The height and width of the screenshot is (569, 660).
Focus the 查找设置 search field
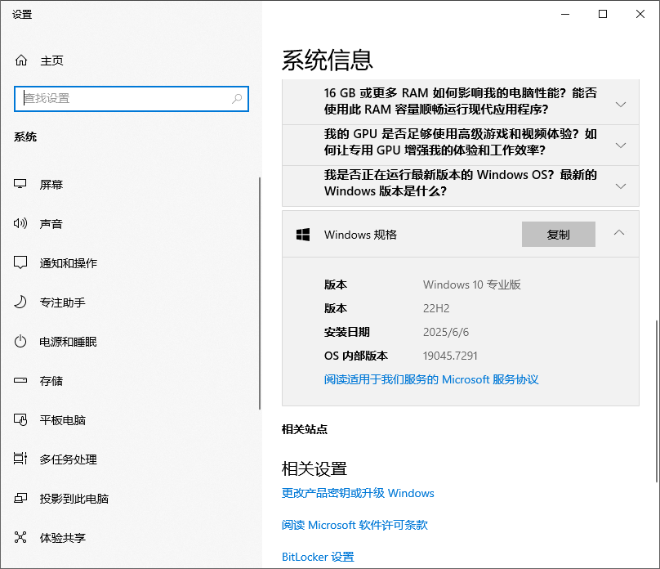(x=132, y=99)
